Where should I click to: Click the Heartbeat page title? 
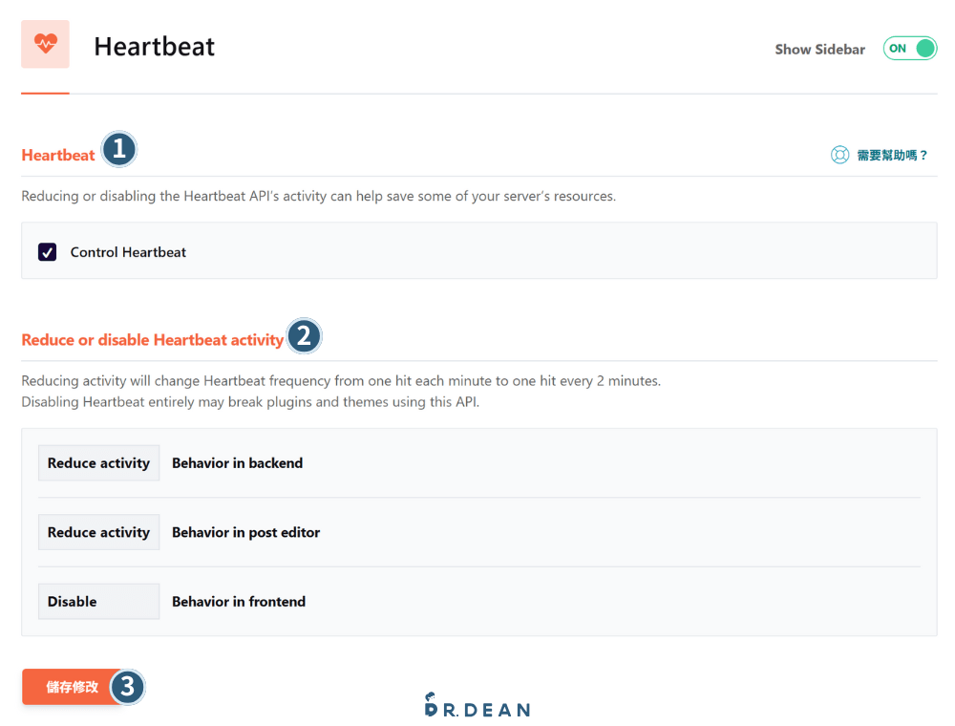click(154, 47)
